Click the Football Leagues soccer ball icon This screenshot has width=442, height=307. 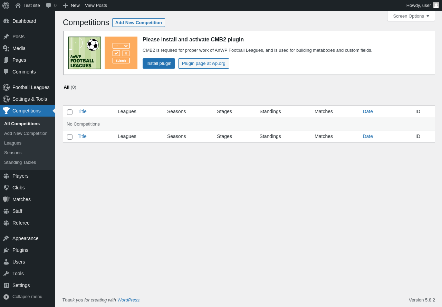[x=6, y=87]
